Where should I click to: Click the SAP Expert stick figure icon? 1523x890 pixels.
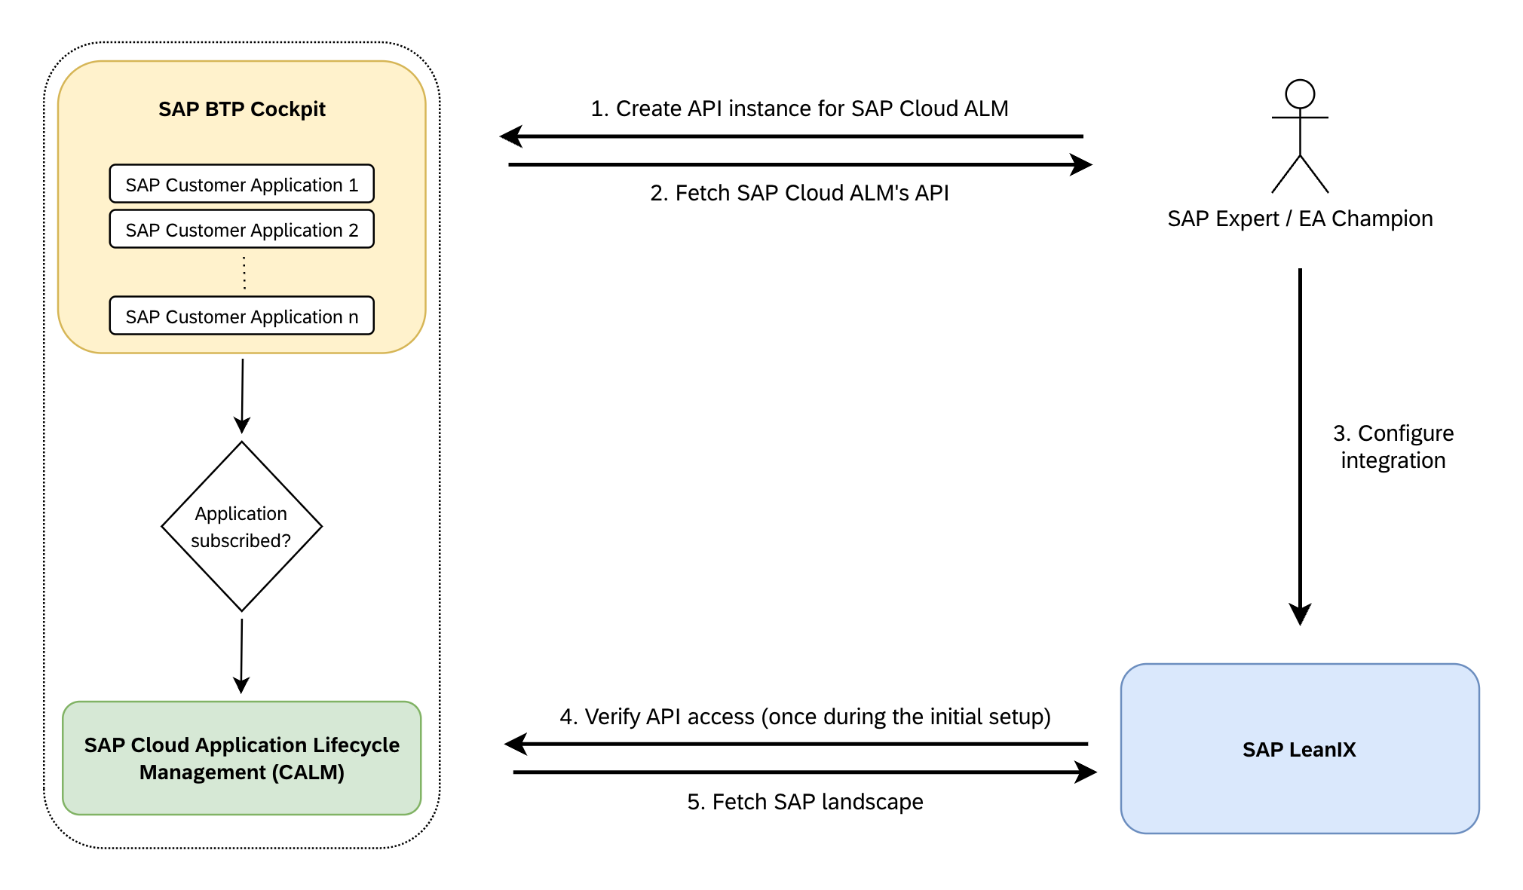pyautogui.click(x=1300, y=136)
